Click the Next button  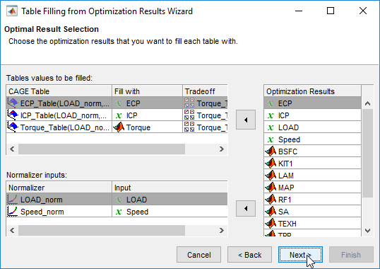[300, 255]
